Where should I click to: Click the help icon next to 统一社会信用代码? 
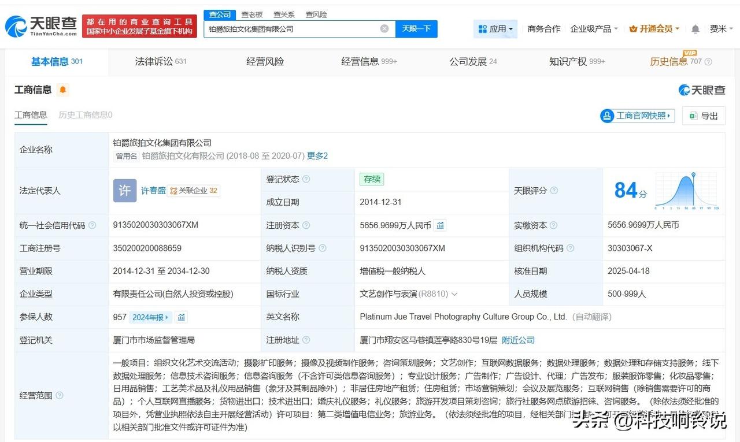pos(92,225)
